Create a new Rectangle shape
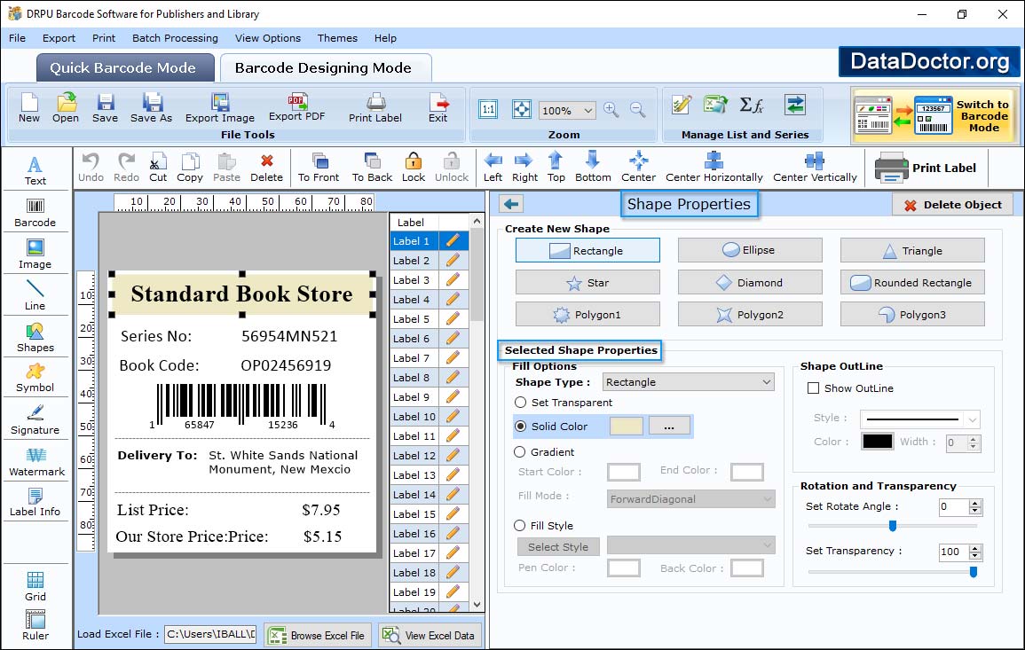 click(587, 250)
